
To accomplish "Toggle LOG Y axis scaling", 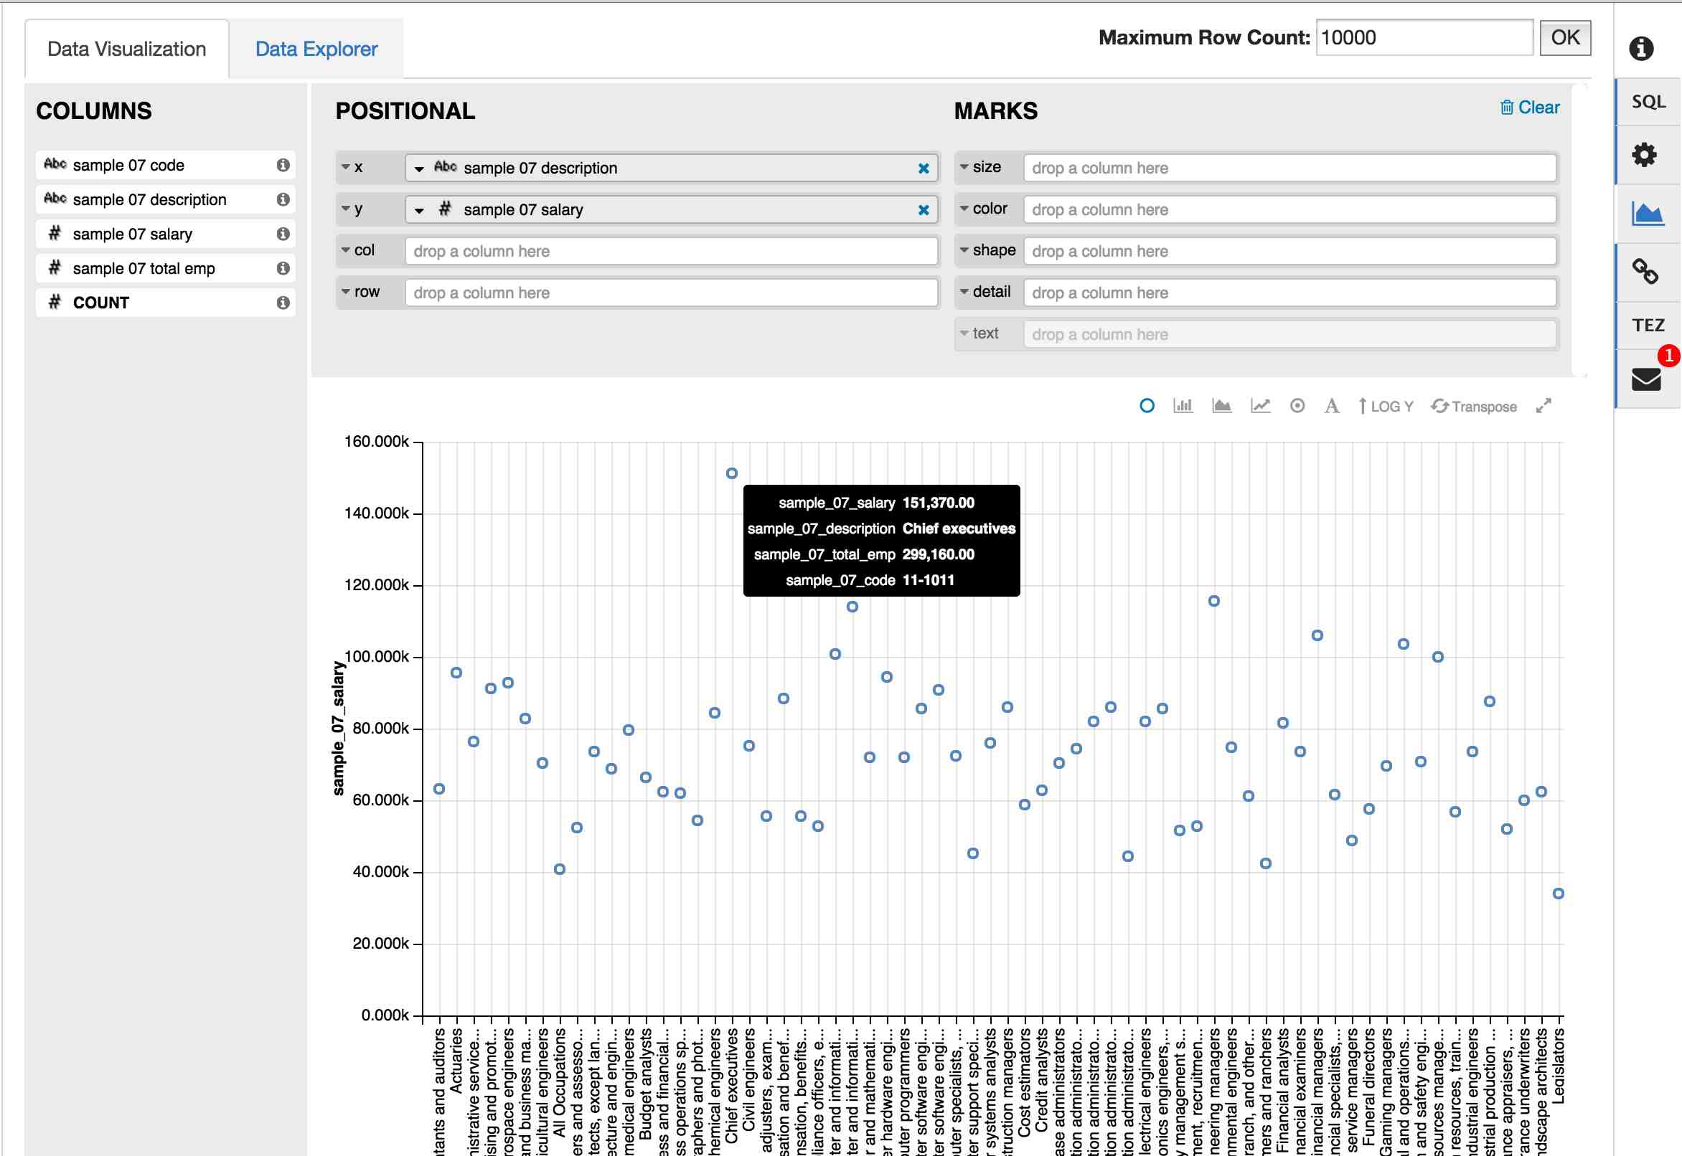I will (1386, 406).
